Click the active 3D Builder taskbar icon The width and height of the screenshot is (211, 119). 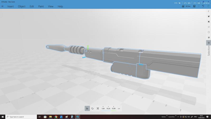pos(77,117)
